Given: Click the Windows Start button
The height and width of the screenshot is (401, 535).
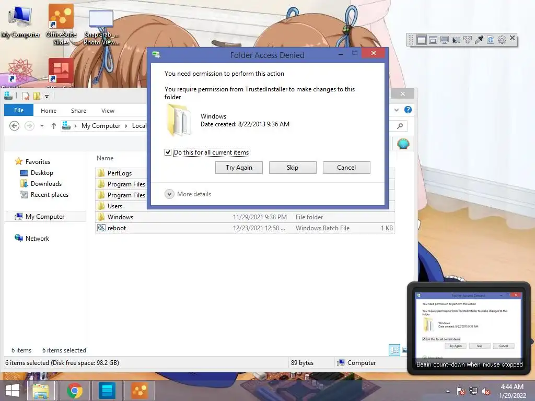Looking at the screenshot, I should 13,391.
